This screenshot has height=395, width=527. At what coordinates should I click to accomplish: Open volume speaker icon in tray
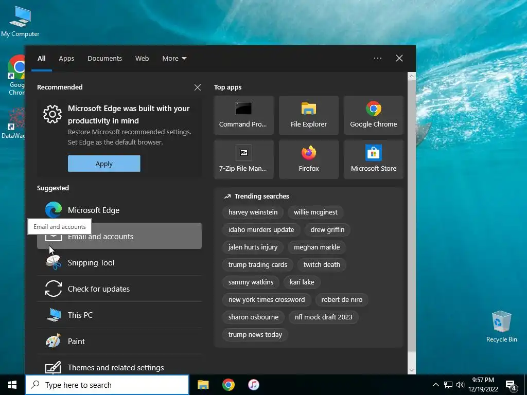point(460,385)
